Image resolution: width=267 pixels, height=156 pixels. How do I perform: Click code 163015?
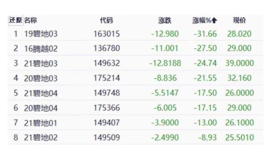tap(107, 34)
